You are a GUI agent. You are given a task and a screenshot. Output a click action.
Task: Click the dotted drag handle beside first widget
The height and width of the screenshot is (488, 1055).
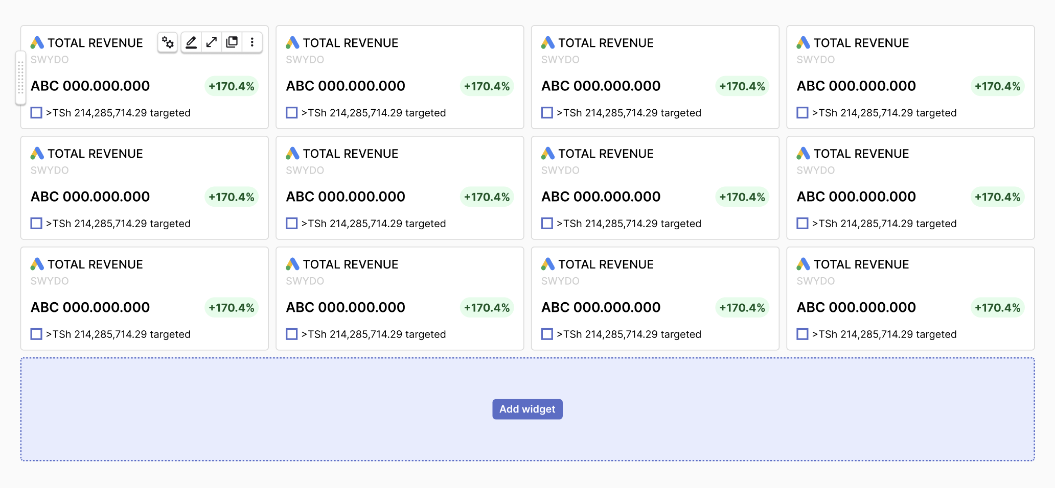point(21,78)
